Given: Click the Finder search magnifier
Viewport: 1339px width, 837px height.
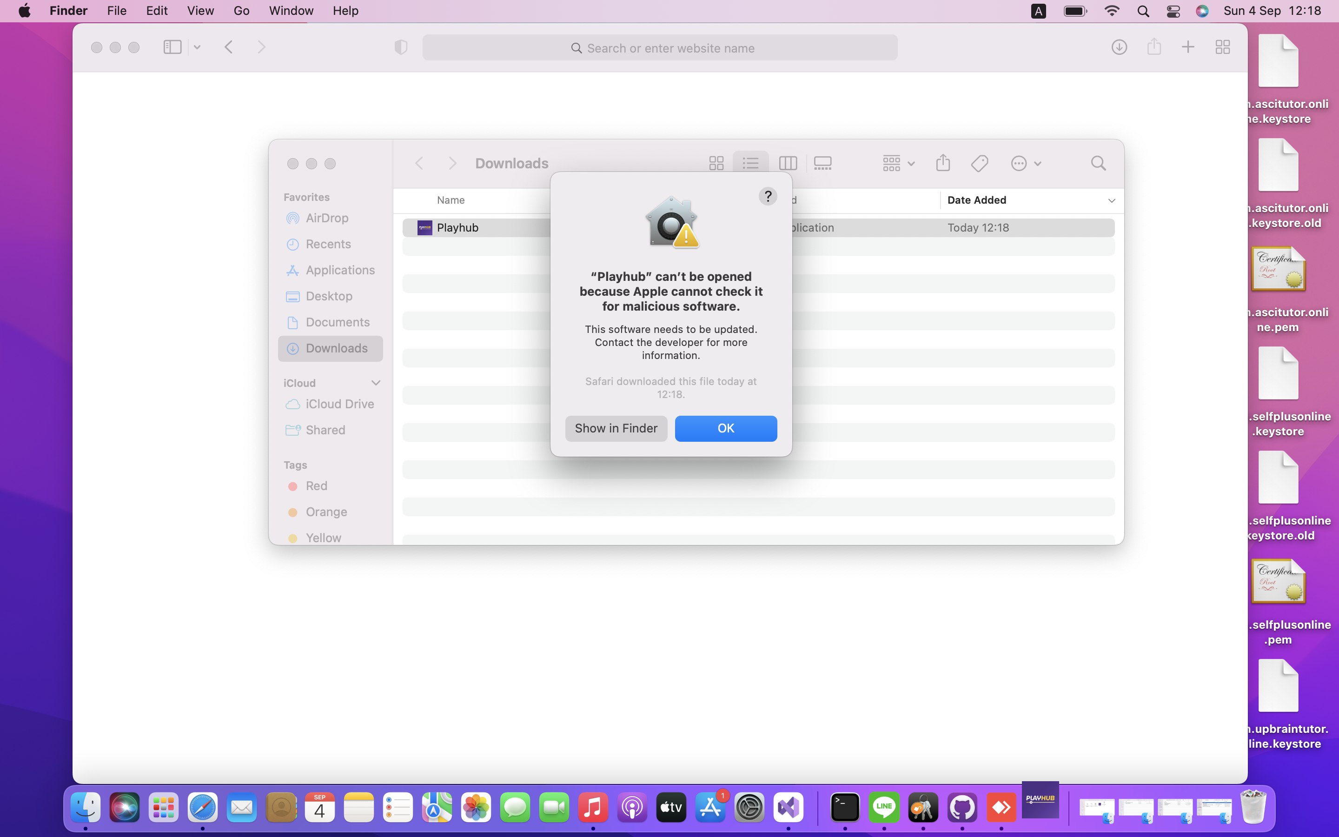Looking at the screenshot, I should click(x=1098, y=163).
